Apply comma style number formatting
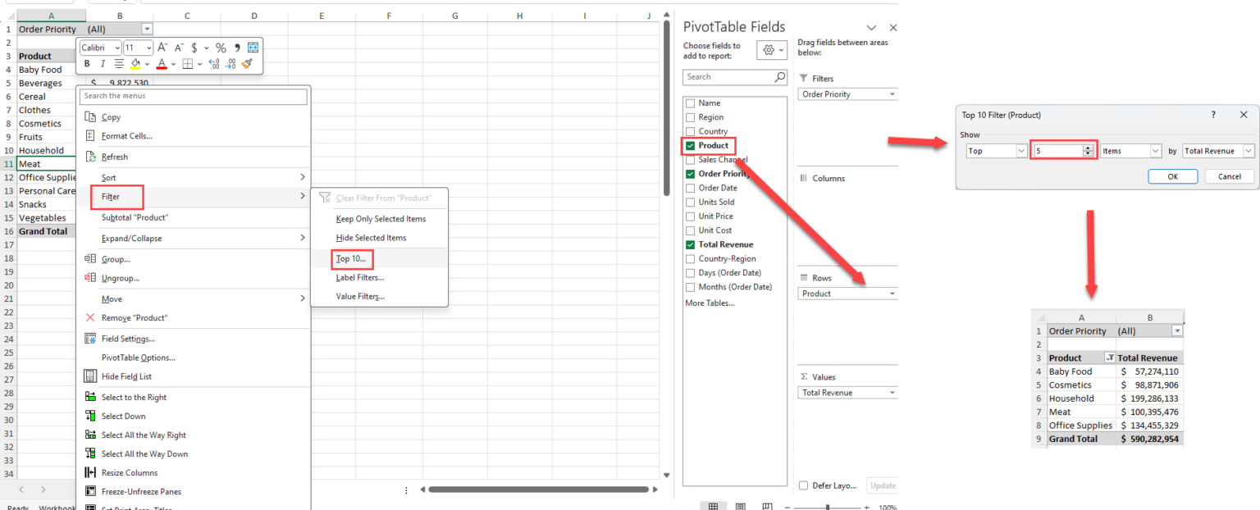Screen dimensions: 1260x510 coord(238,48)
